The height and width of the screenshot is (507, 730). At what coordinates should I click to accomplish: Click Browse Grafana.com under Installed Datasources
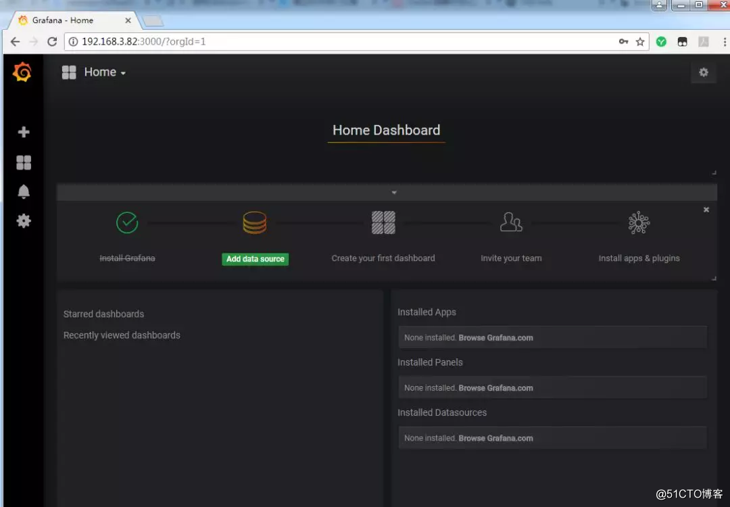[496, 439]
